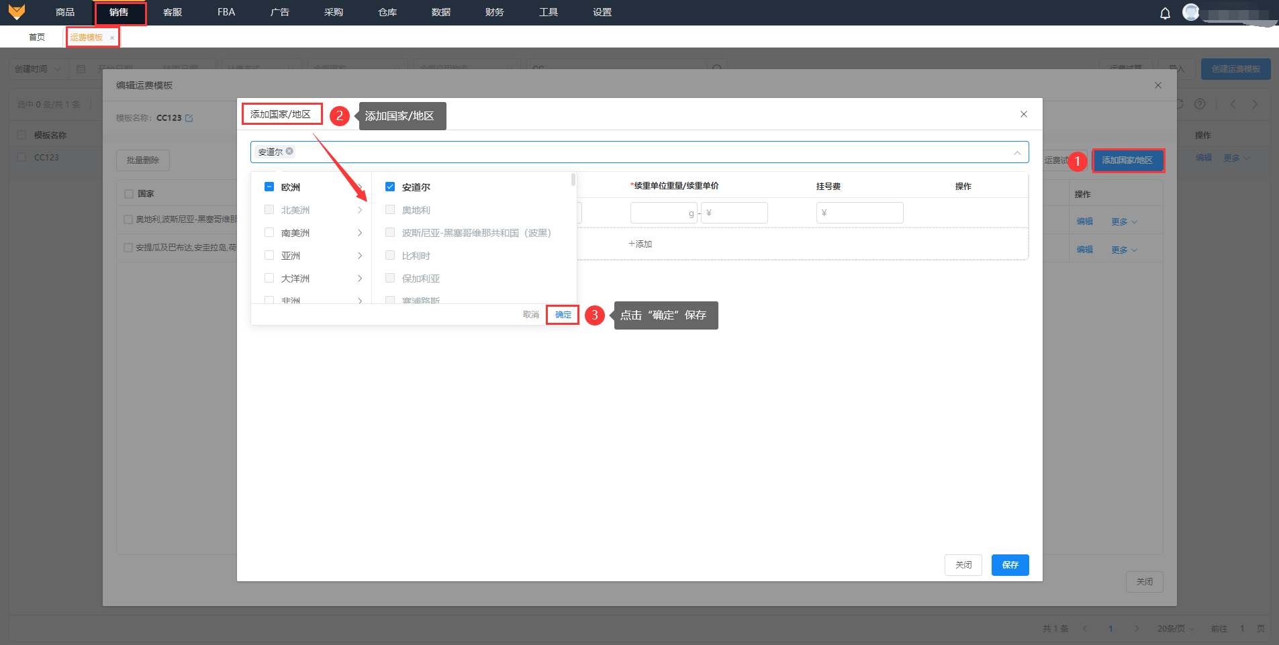Click the blue 添加国家/地区 button
The height and width of the screenshot is (645, 1279).
(x=1127, y=160)
